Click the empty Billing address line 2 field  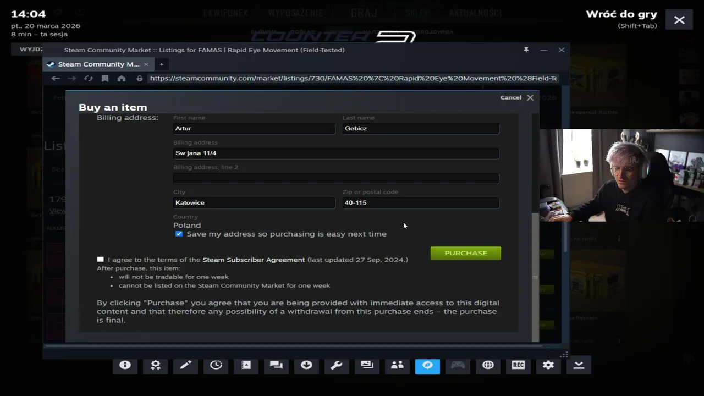click(335, 178)
